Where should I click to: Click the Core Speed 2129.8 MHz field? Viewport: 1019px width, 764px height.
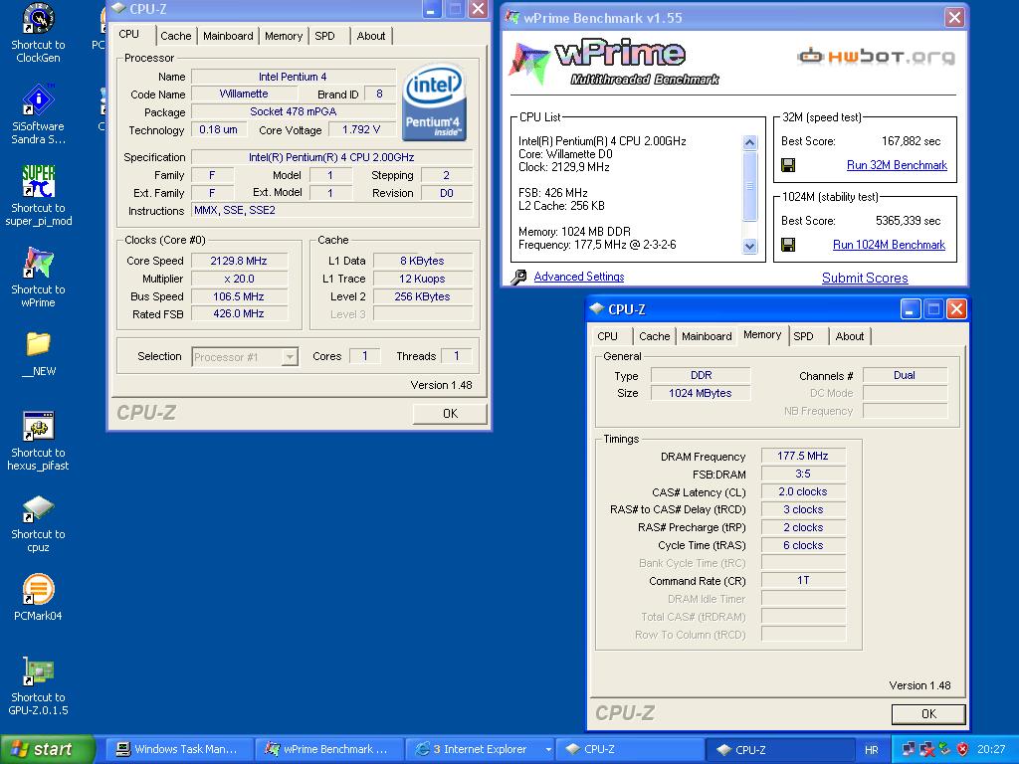coord(239,261)
